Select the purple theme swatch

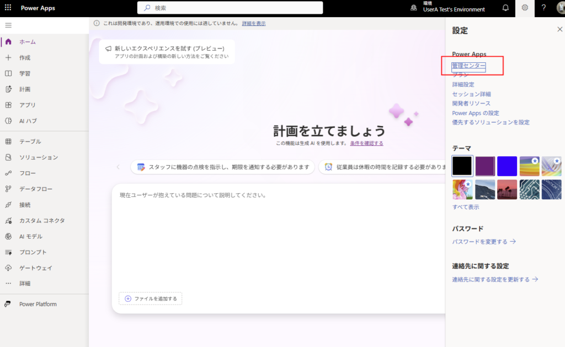[484, 166]
